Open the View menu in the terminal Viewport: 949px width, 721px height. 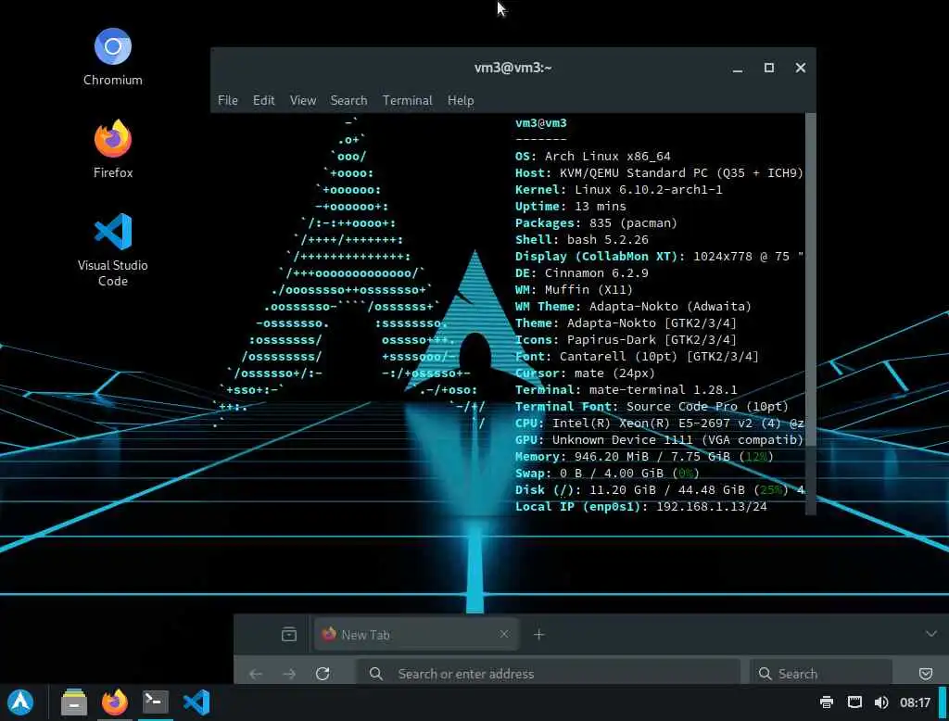pos(303,100)
